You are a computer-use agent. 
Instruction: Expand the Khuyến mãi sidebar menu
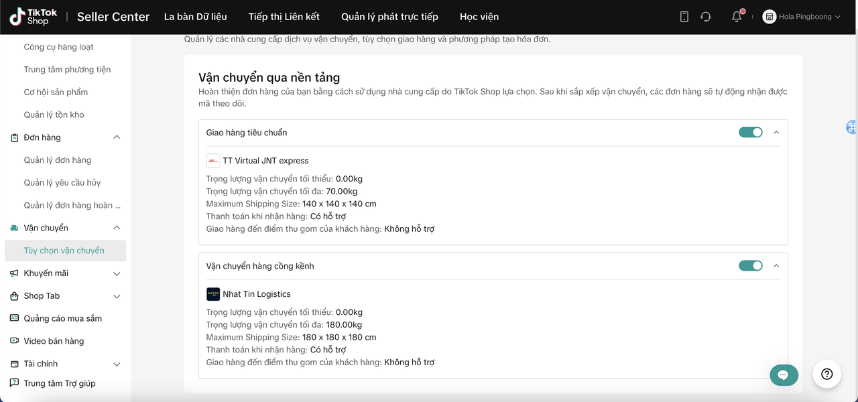click(x=117, y=273)
